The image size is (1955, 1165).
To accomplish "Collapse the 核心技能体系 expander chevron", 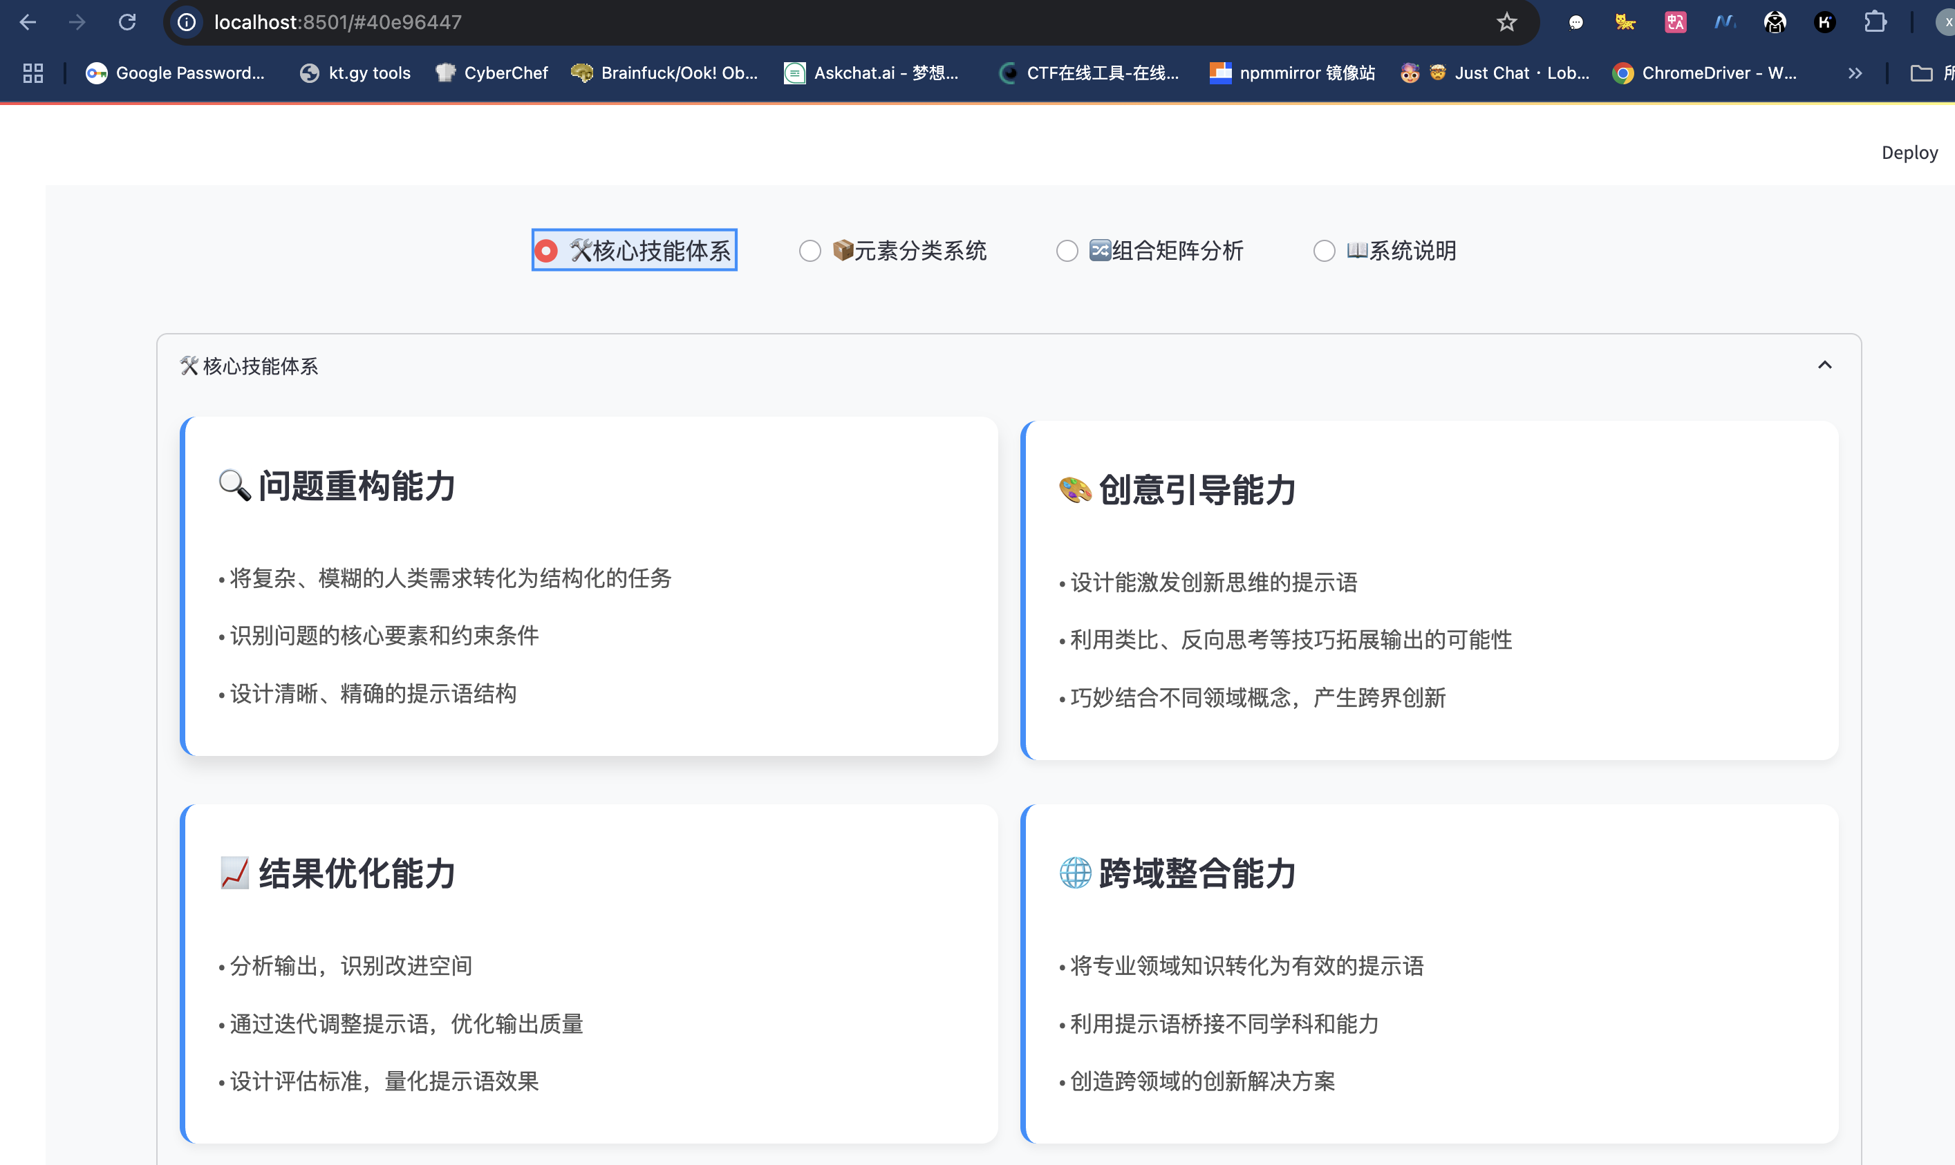I will 1824,365.
